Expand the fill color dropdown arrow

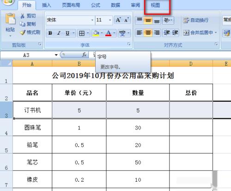(102, 33)
